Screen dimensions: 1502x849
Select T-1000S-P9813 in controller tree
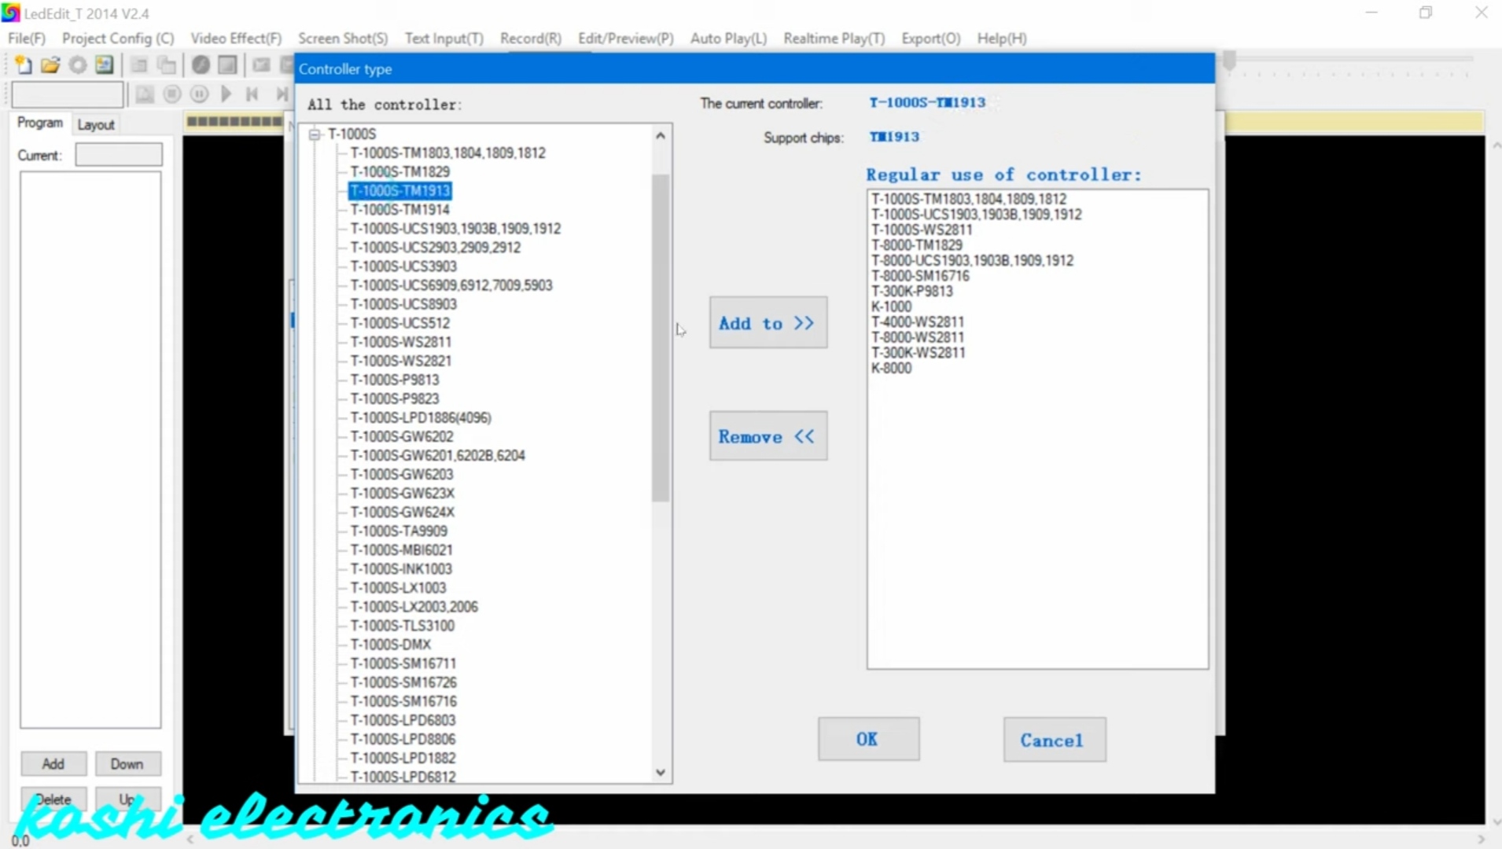pos(395,380)
